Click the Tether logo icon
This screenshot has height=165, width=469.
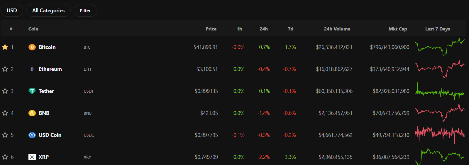click(x=32, y=91)
